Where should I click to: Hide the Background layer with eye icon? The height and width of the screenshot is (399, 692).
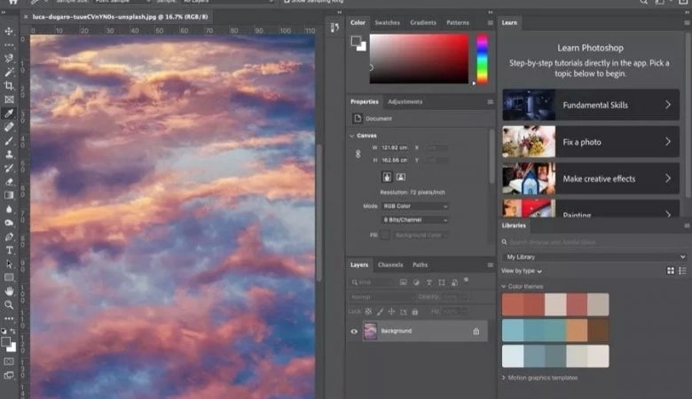354,331
